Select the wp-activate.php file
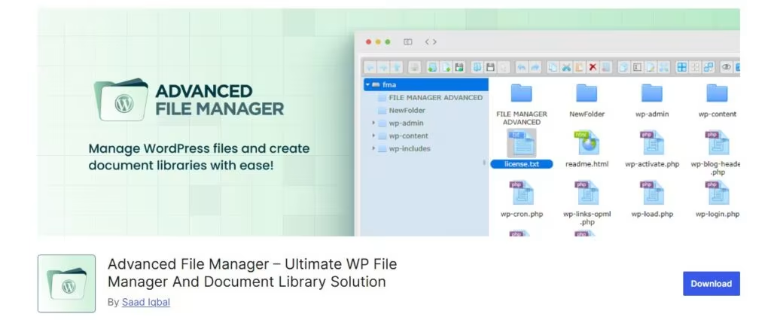 (652, 149)
